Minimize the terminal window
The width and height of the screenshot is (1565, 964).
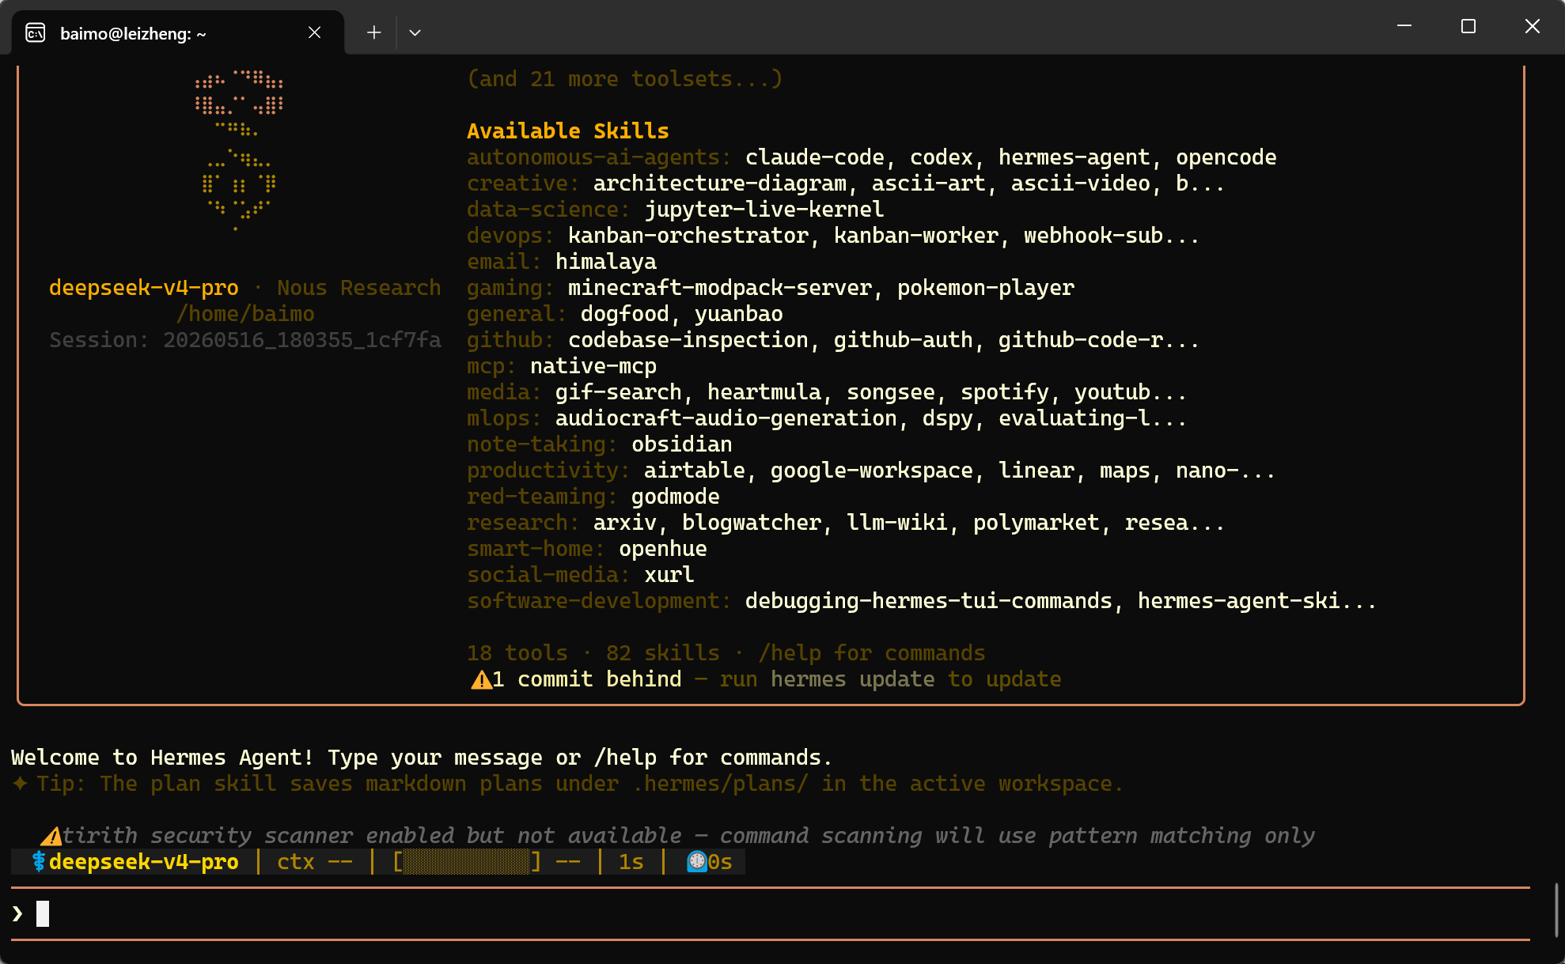click(1404, 26)
